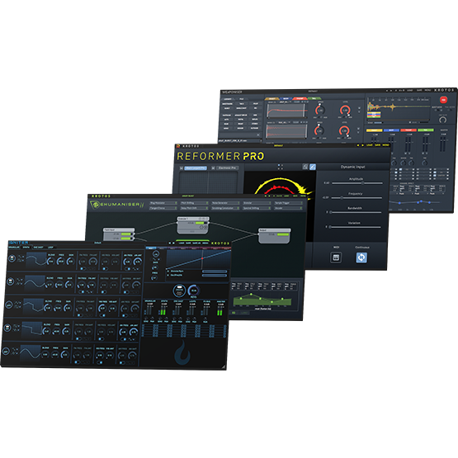Image resolution: width=458 pixels, height=458 pixels.
Task: Open the yellow ONSET tab in Weaponiser
Action: coord(272,99)
